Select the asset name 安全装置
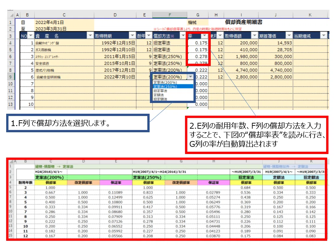Viewport: 334px width, 245px height. 42,63
